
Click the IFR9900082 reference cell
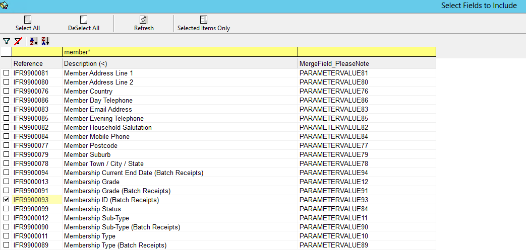(37, 127)
